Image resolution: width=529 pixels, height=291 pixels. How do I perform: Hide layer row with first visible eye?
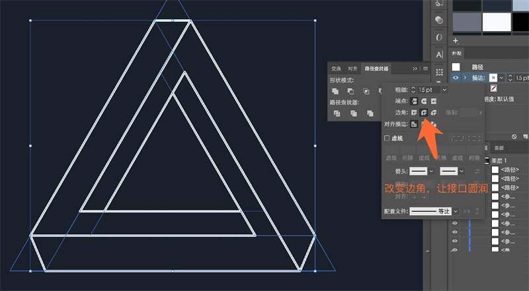click(x=455, y=223)
